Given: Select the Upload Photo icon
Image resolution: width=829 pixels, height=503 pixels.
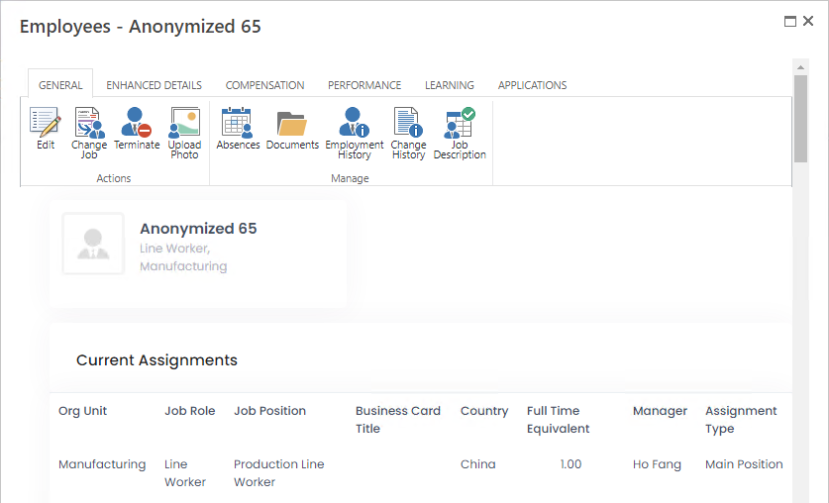Looking at the screenshot, I should [184, 123].
